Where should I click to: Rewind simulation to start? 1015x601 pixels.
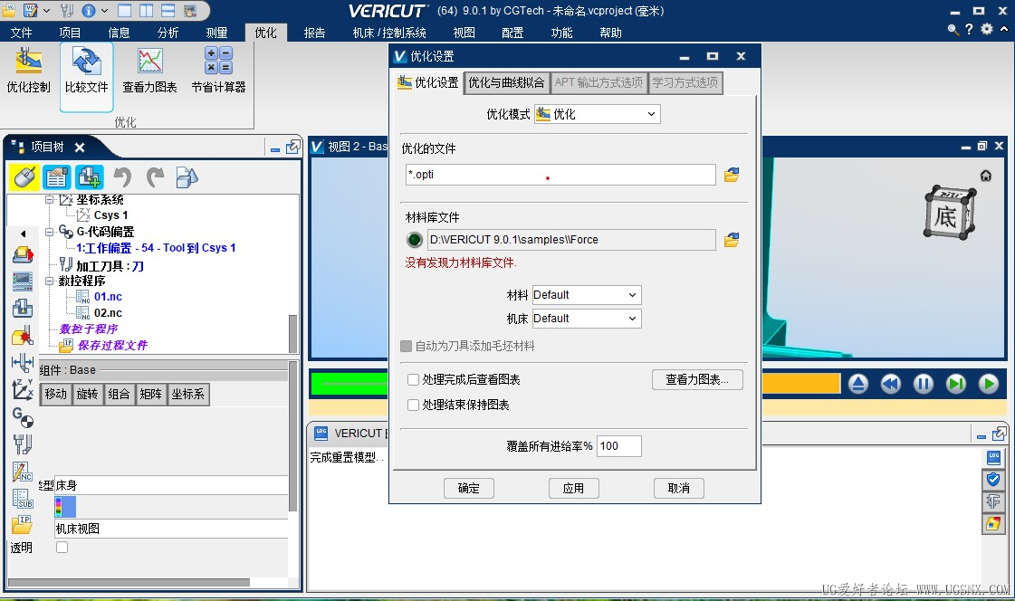[x=891, y=385]
